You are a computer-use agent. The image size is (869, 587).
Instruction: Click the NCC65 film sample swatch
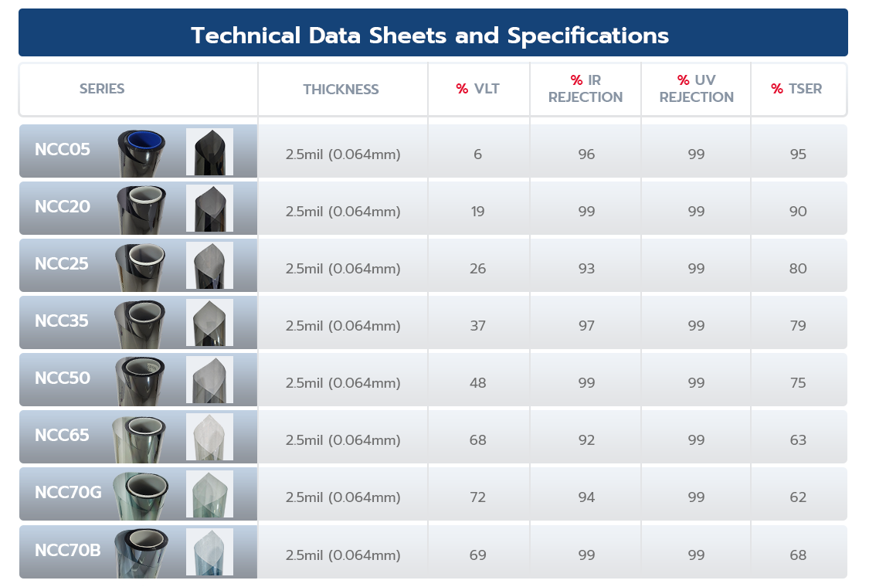point(209,437)
